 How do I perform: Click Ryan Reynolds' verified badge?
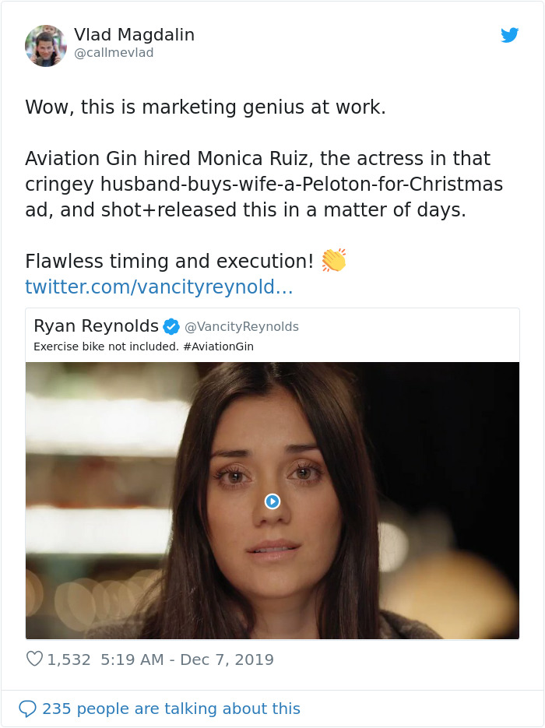pyautogui.click(x=171, y=326)
